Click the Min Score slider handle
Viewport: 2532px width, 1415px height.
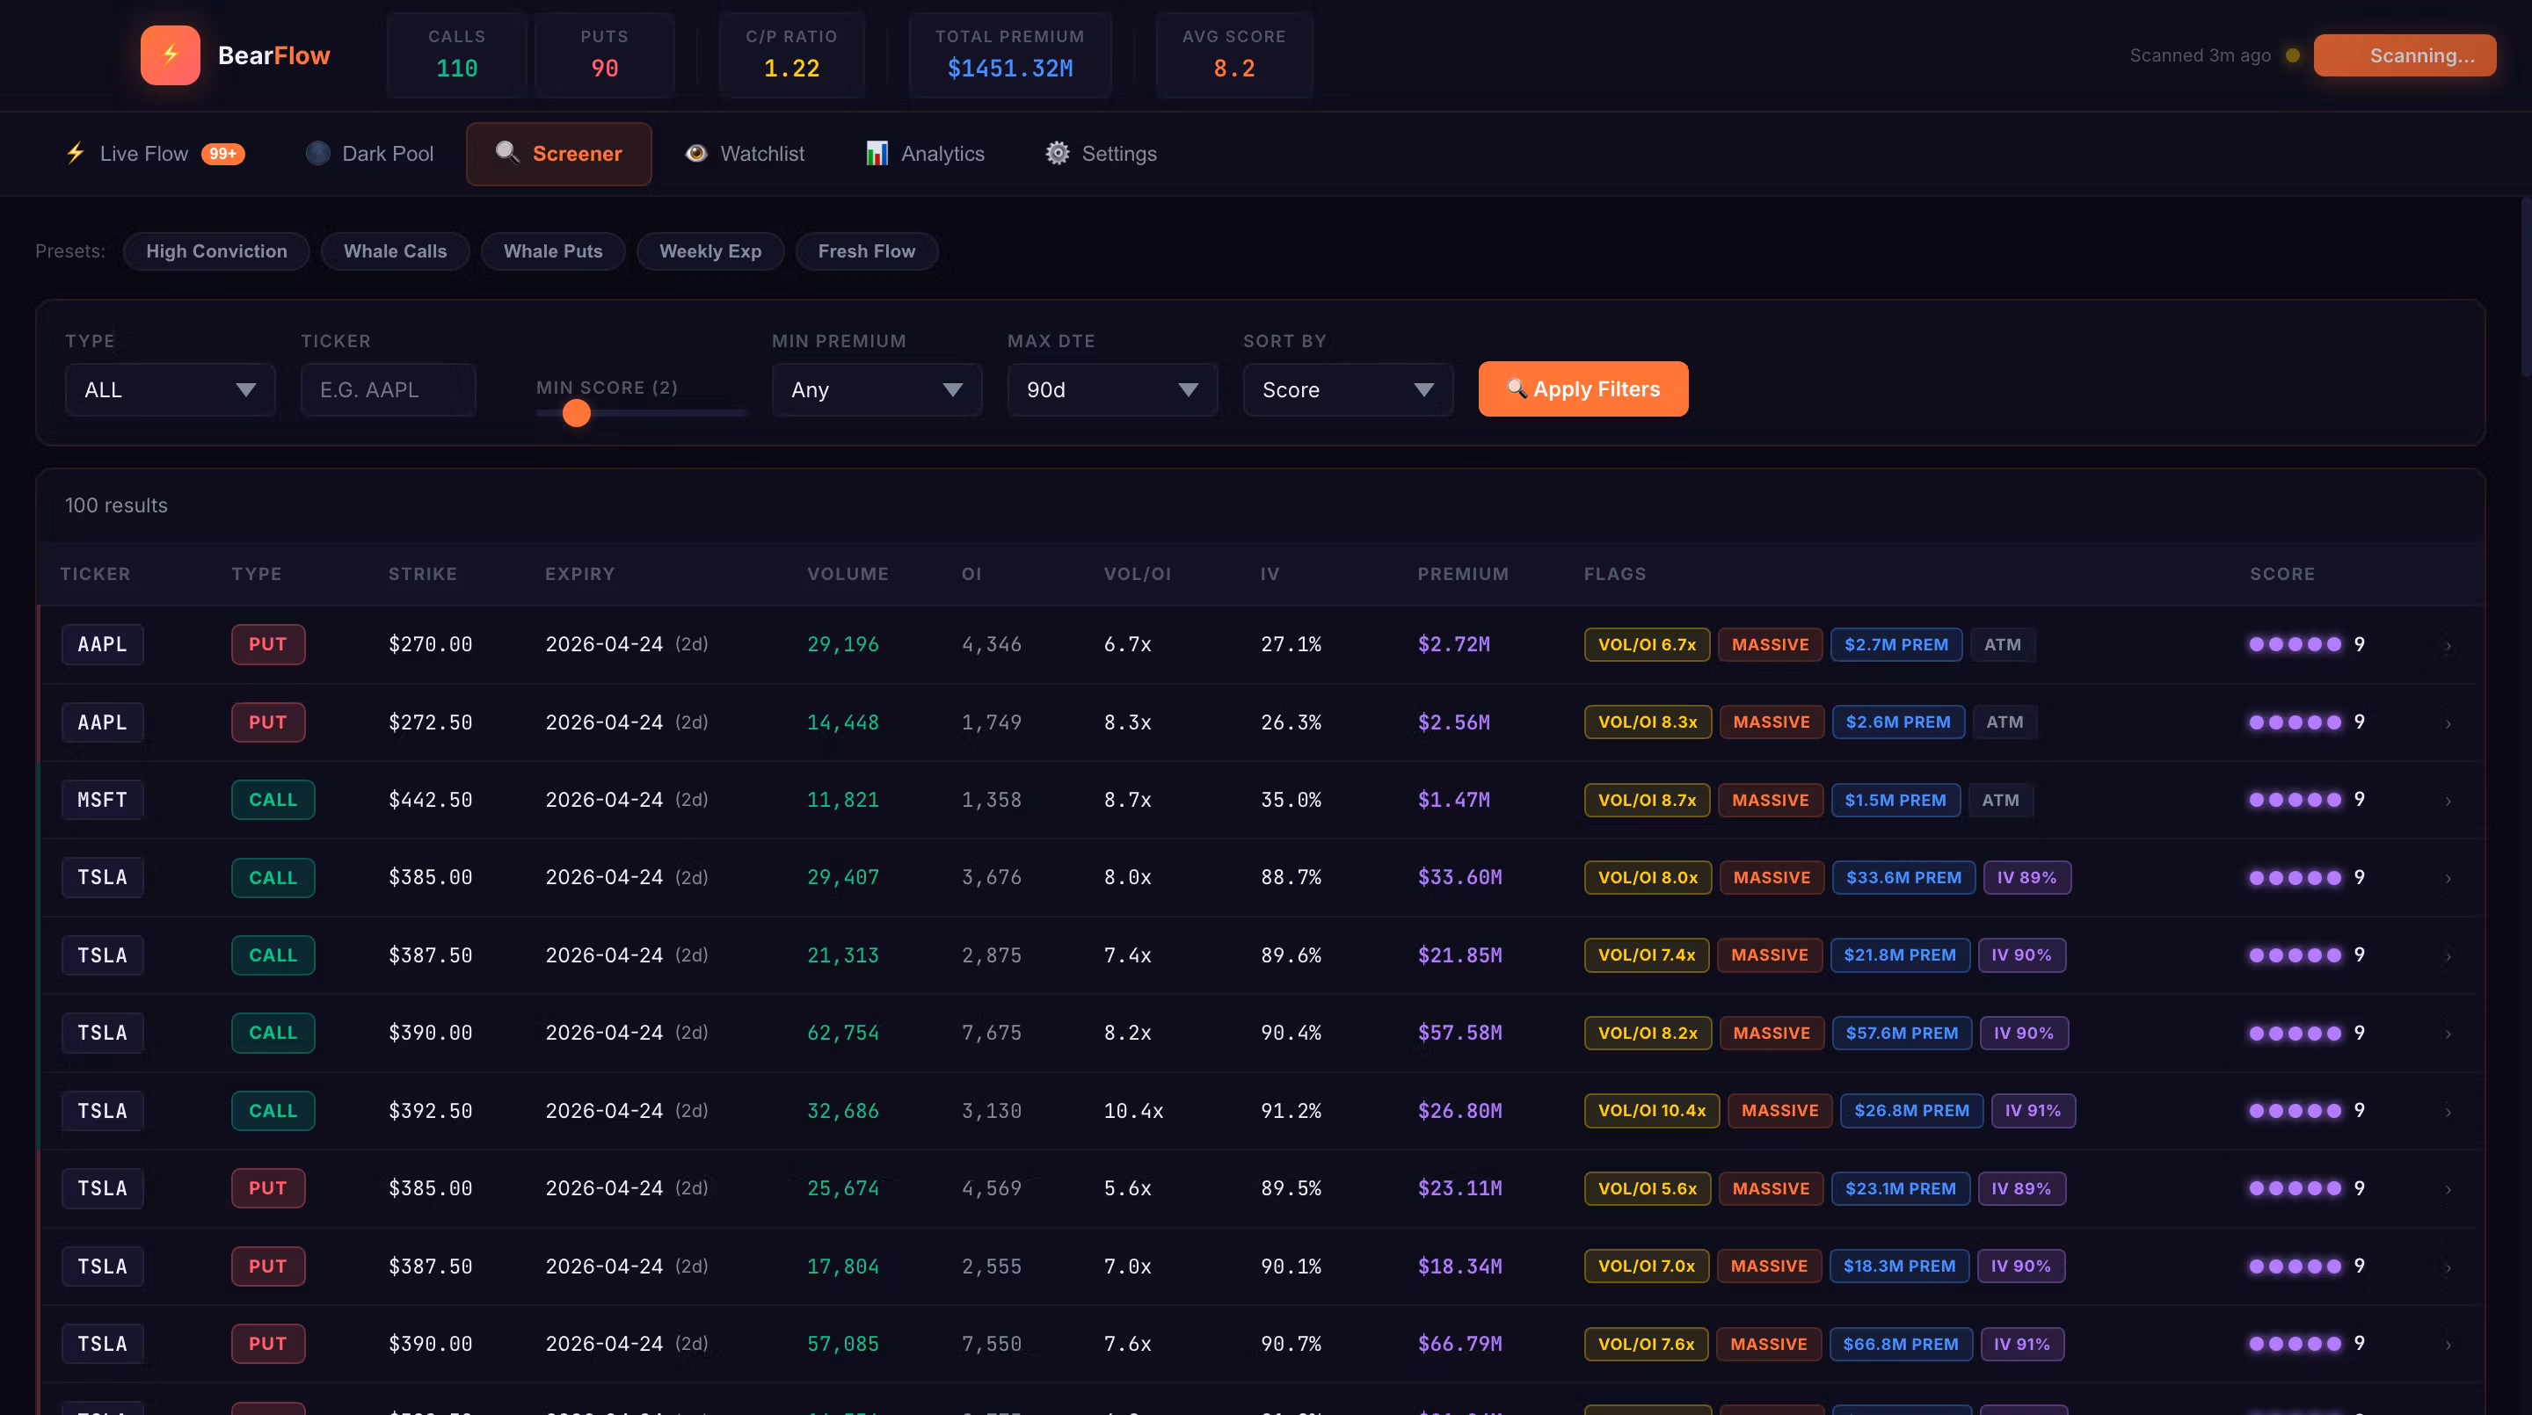576,414
